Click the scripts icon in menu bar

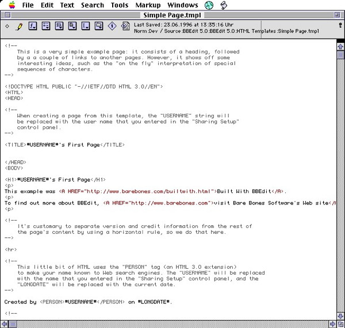click(224, 5)
